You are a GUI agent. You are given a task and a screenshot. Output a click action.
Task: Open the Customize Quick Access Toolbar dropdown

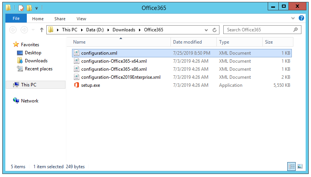[x=36, y=8]
